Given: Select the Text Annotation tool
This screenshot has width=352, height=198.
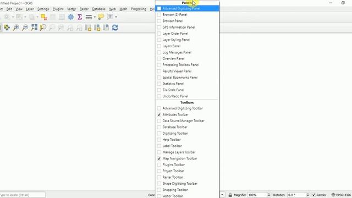Looking at the screenshot, I should 110,16.
